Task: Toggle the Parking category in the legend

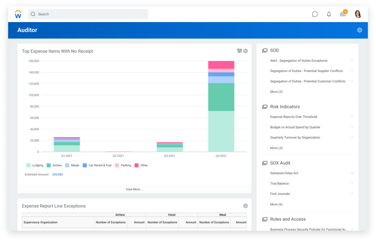Action: [x=123, y=165]
